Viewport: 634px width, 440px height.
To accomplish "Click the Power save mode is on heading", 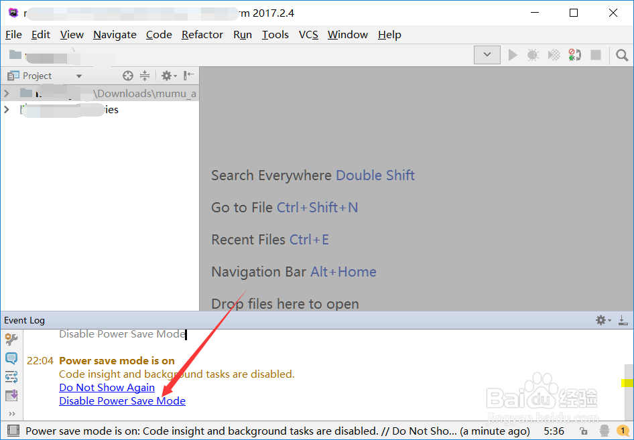I will [x=117, y=361].
